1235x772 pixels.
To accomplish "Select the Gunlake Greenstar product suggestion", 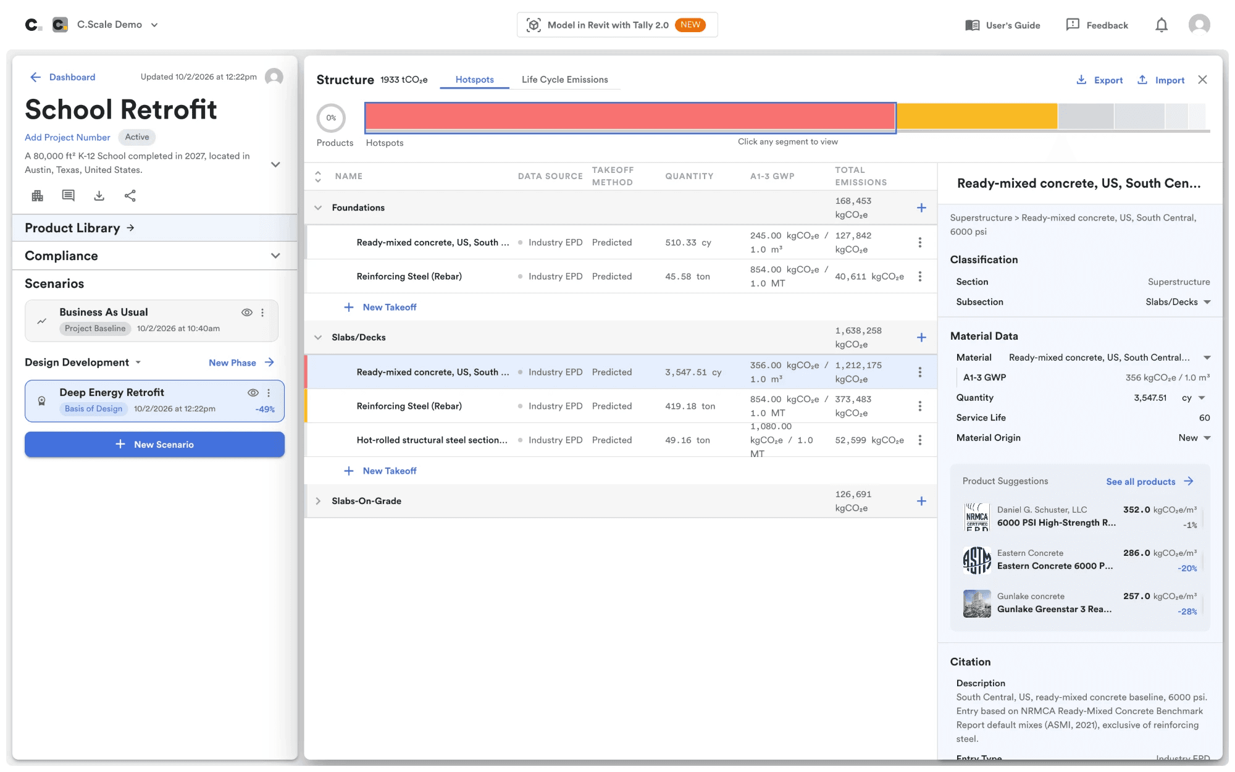I will tap(1080, 603).
